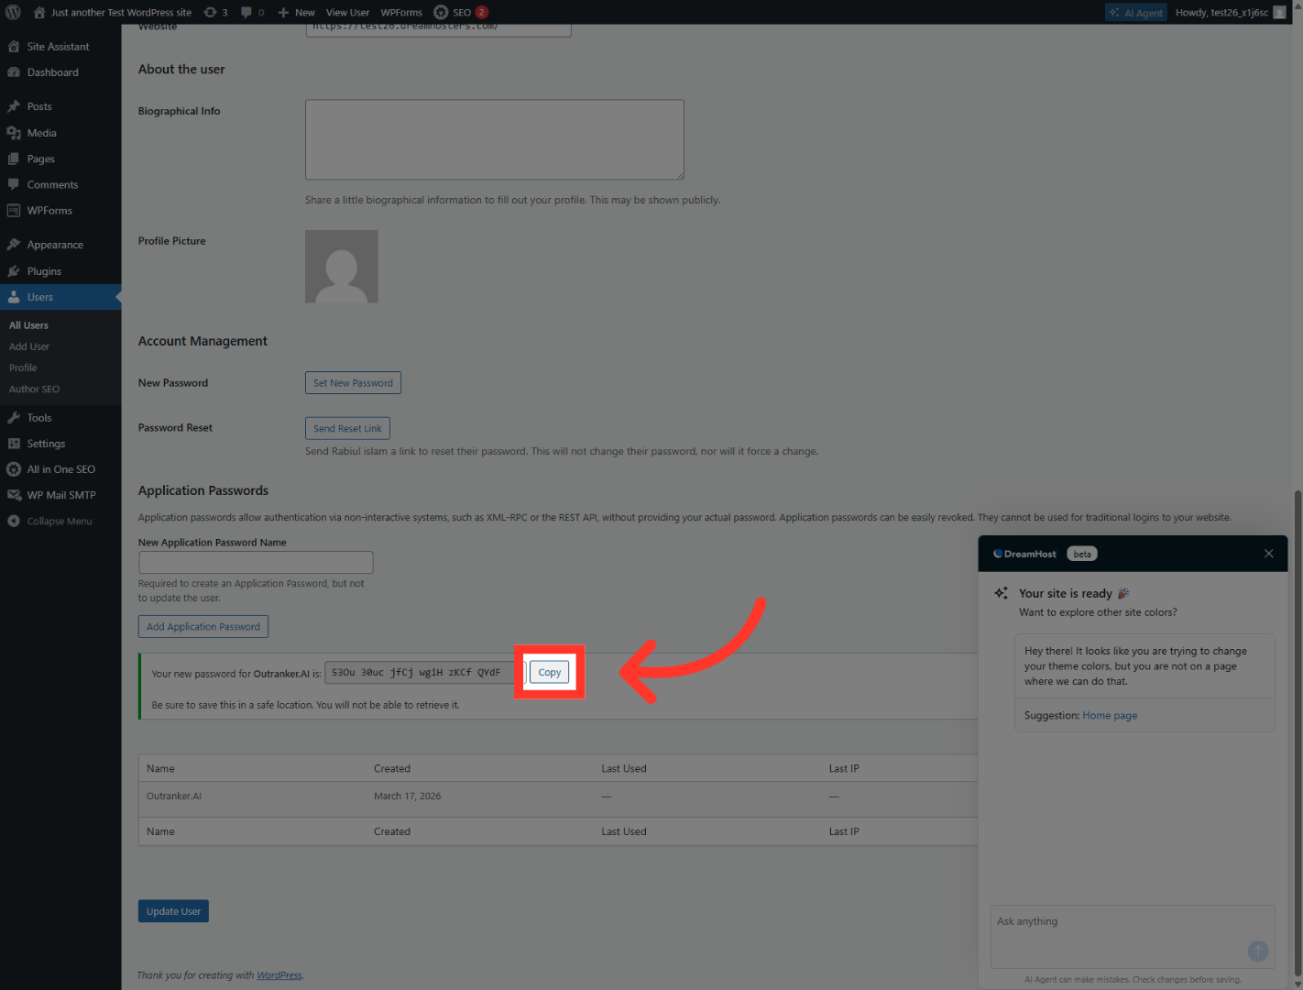
Task: Collapse the admin sidebar menu
Action: [60, 521]
